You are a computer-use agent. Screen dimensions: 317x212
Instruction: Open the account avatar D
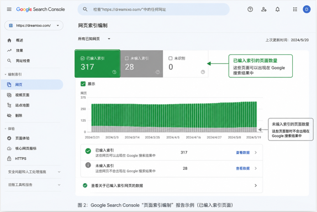tap(306, 9)
